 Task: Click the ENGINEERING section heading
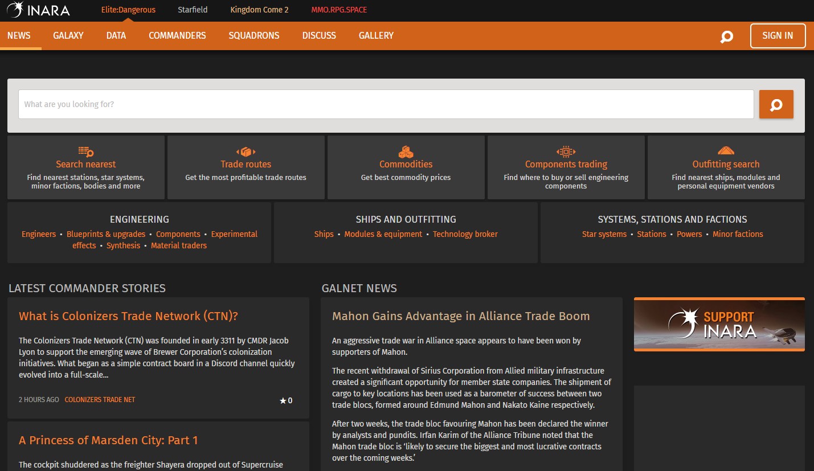click(140, 219)
